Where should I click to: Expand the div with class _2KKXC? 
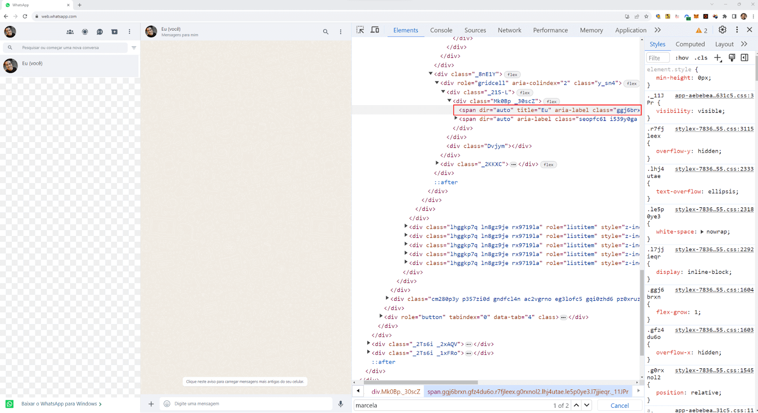[x=437, y=163]
